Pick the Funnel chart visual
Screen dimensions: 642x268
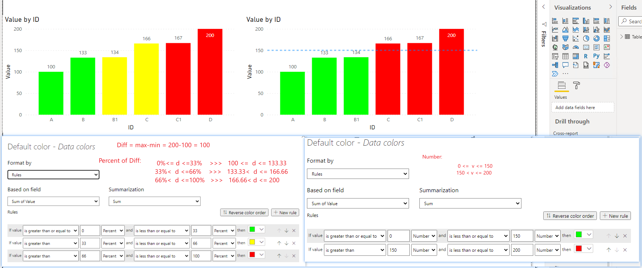565,38
